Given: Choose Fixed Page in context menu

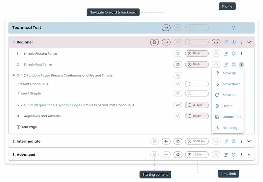Looking at the screenshot, I should 227,128.
